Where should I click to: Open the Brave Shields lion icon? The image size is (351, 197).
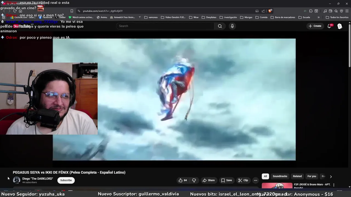(x=270, y=11)
